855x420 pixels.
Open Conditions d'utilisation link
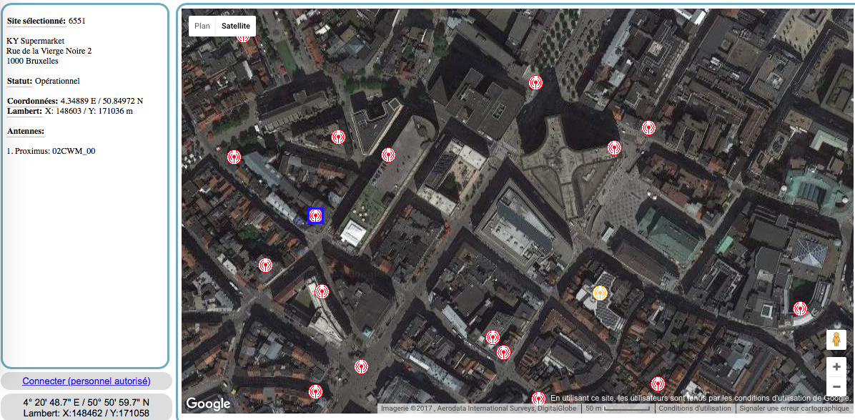click(695, 409)
